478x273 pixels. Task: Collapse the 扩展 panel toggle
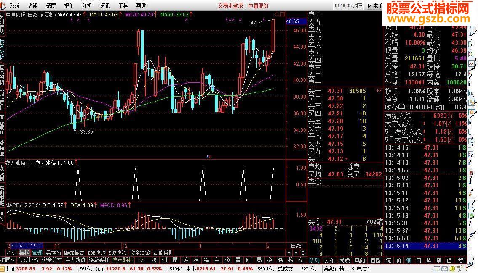[8, 260]
